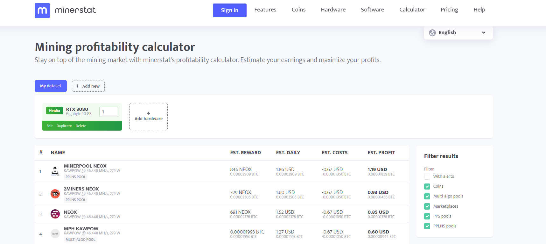Open the Hardware menu item
The height and width of the screenshot is (244, 546).
pyautogui.click(x=333, y=10)
